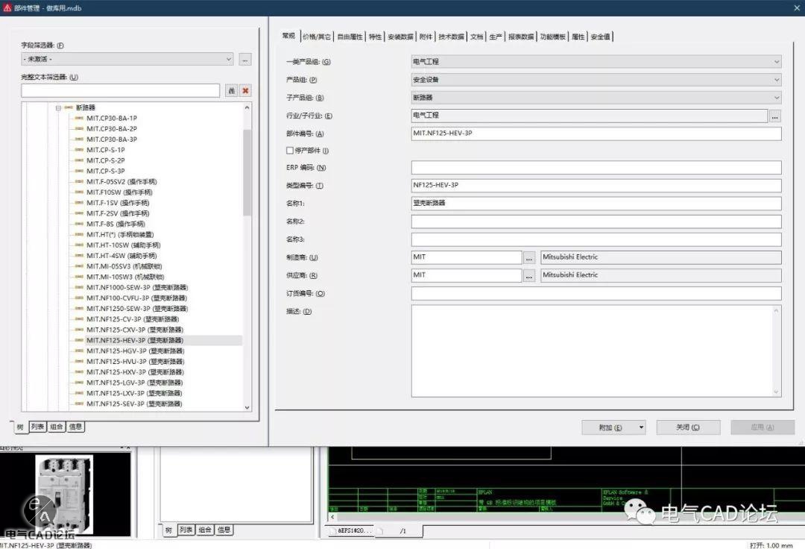Select MIT.NF125-SEV-3P in the tree
The height and width of the screenshot is (549, 805).
134,404
